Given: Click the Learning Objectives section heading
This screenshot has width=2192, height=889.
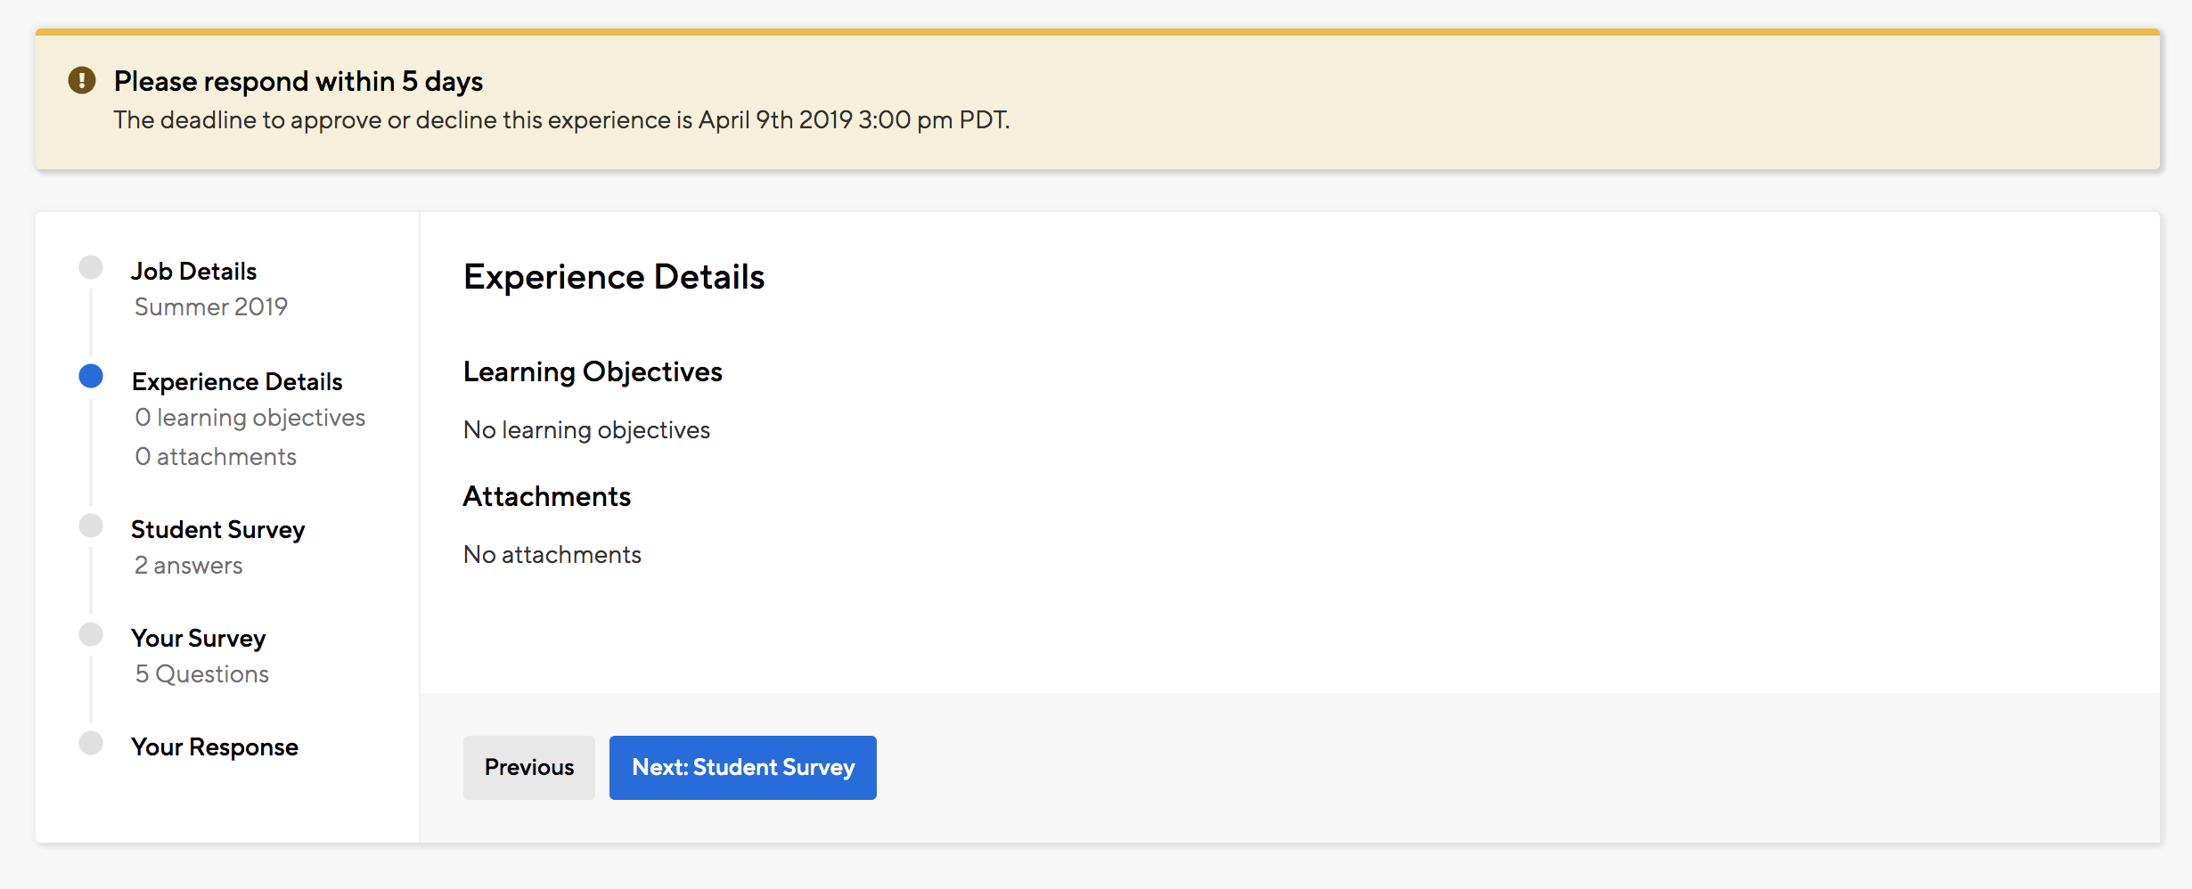Looking at the screenshot, I should (x=593, y=371).
